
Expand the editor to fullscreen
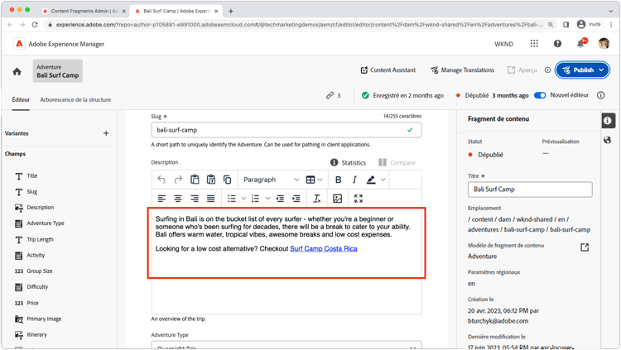[x=359, y=199]
